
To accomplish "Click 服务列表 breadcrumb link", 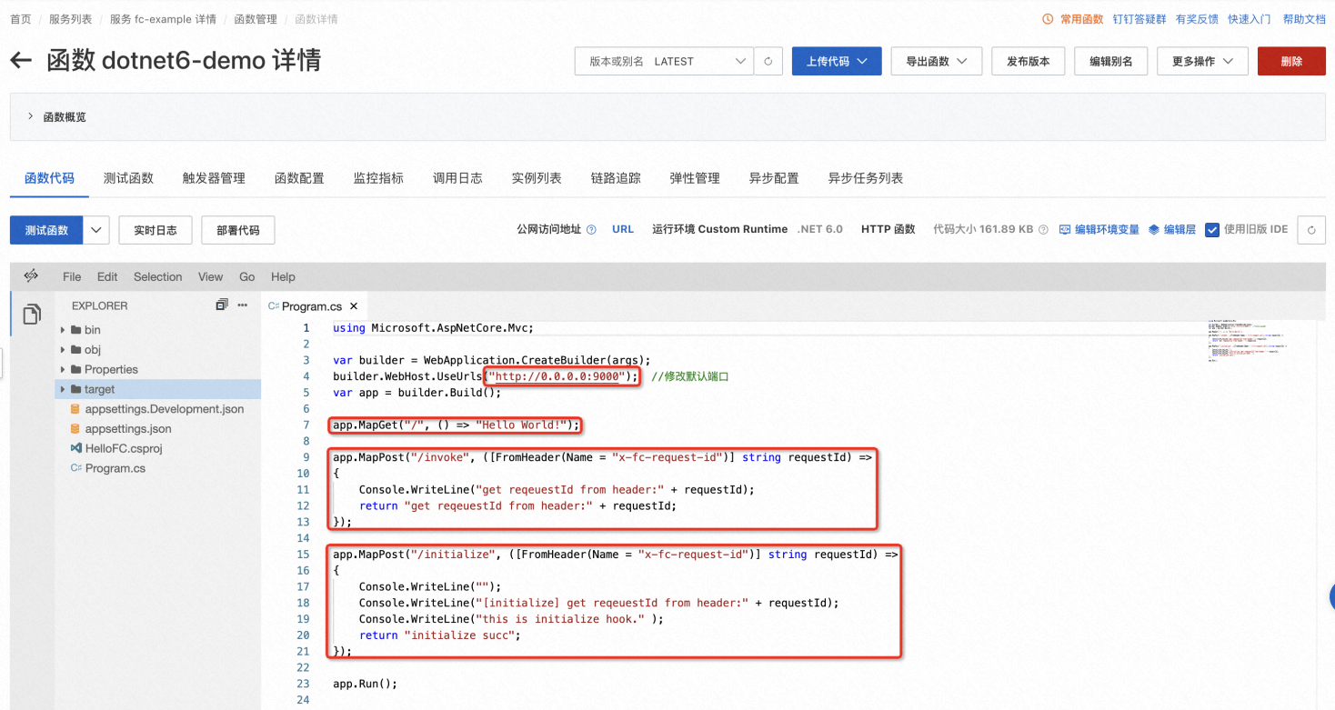I will [x=70, y=19].
